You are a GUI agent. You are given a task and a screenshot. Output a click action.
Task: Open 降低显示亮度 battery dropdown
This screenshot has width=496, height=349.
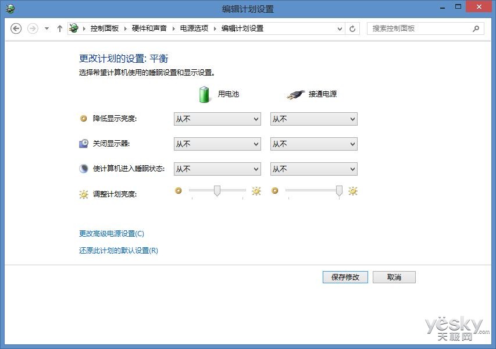tap(217, 119)
